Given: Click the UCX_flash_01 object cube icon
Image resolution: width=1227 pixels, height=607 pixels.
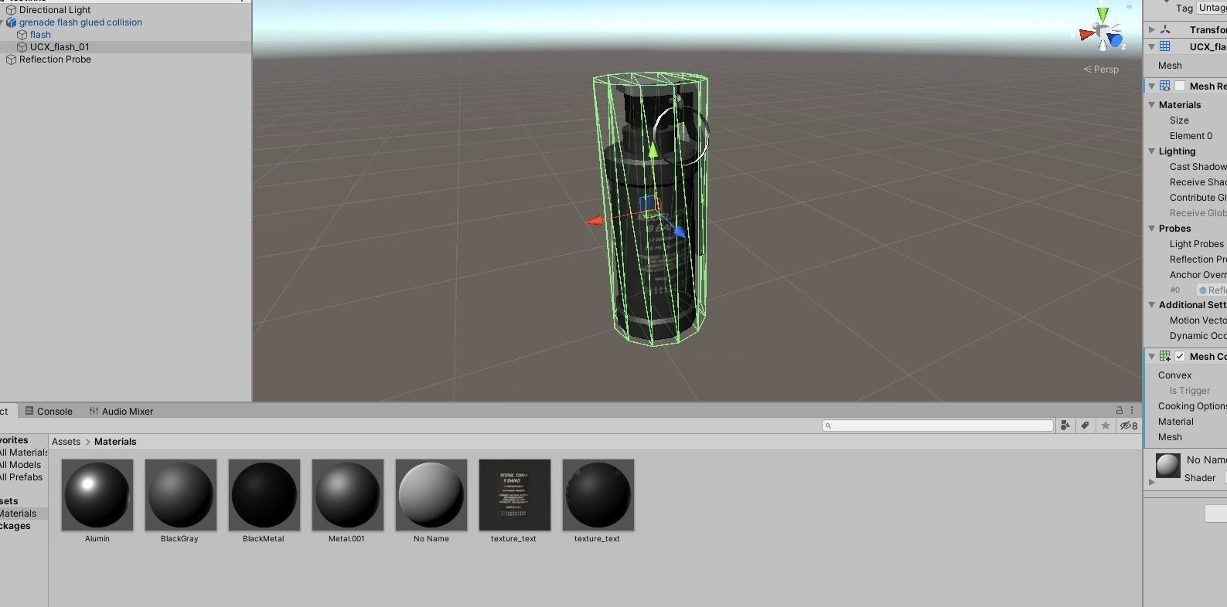Looking at the screenshot, I should tap(22, 47).
